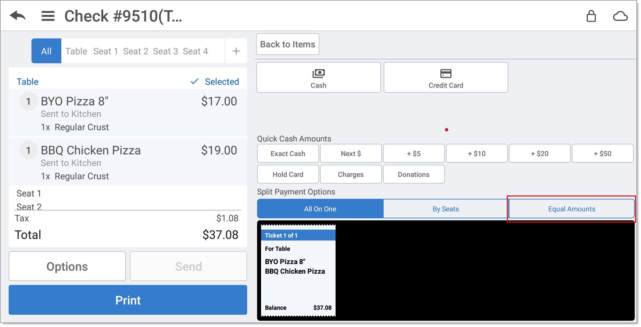Switch split payment to Equal Amounts
This screenshot has height=327, width=641.
[x=571, y=209]
